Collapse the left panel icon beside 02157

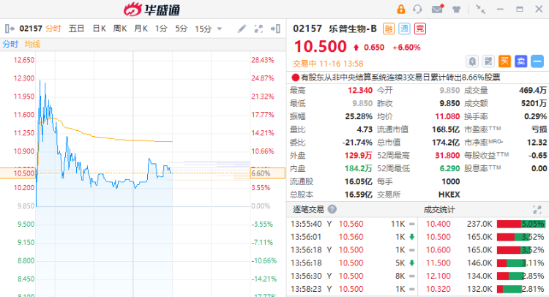tap(10, 29)
